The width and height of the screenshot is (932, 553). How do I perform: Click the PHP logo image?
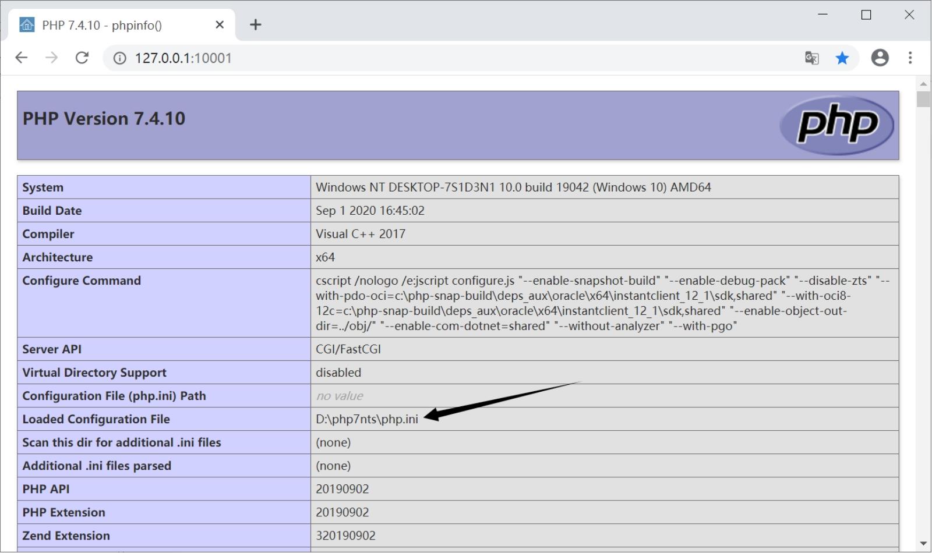point(836,125)
